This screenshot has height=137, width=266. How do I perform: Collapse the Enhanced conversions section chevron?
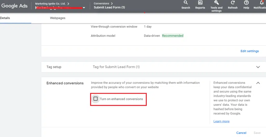258,83
